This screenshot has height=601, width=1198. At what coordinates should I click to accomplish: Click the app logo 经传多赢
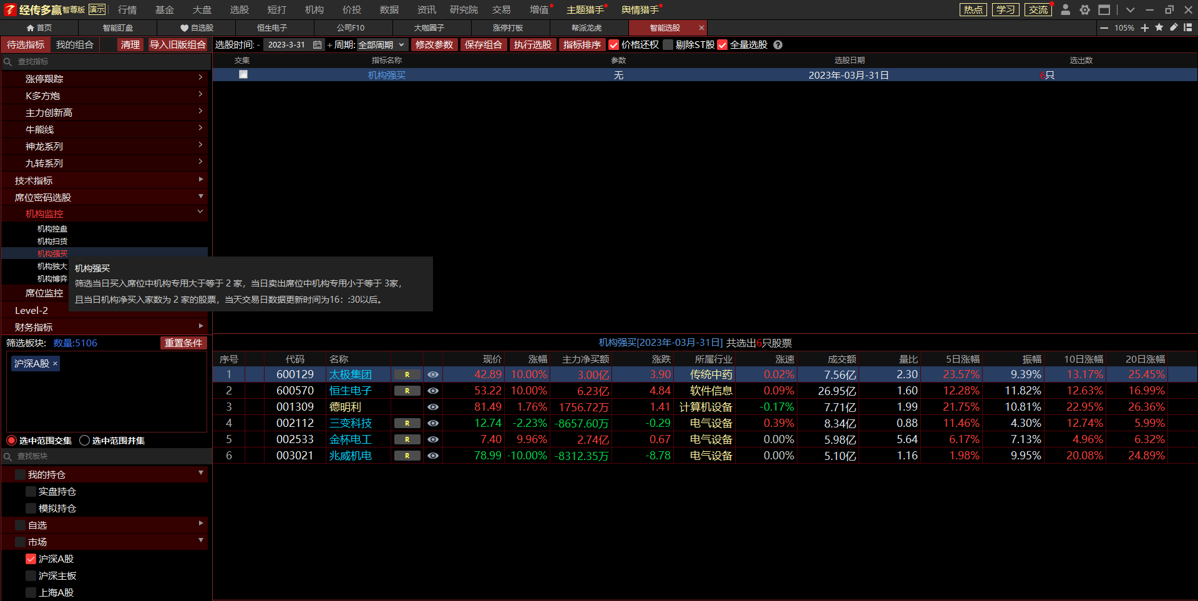point(34,9)
